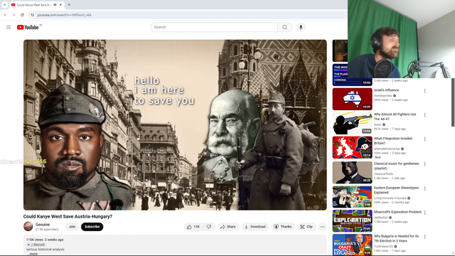Open the YouTube hamburger guide menu

pos(9,27)
